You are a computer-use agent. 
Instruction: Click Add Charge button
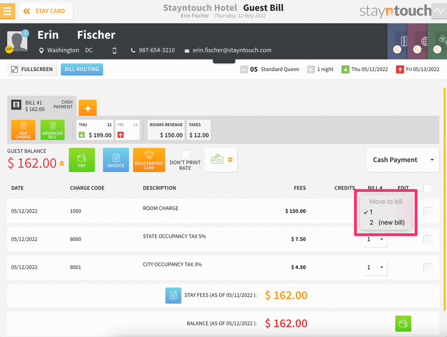coord(23,130)
